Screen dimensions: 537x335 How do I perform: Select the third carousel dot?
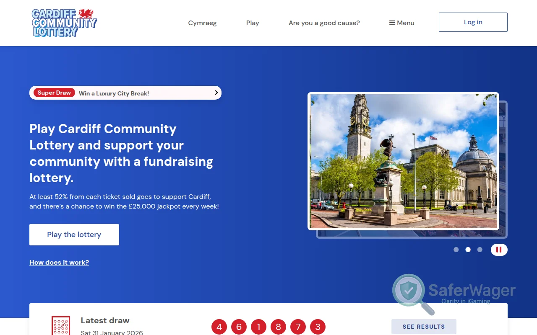coord(480,249)
